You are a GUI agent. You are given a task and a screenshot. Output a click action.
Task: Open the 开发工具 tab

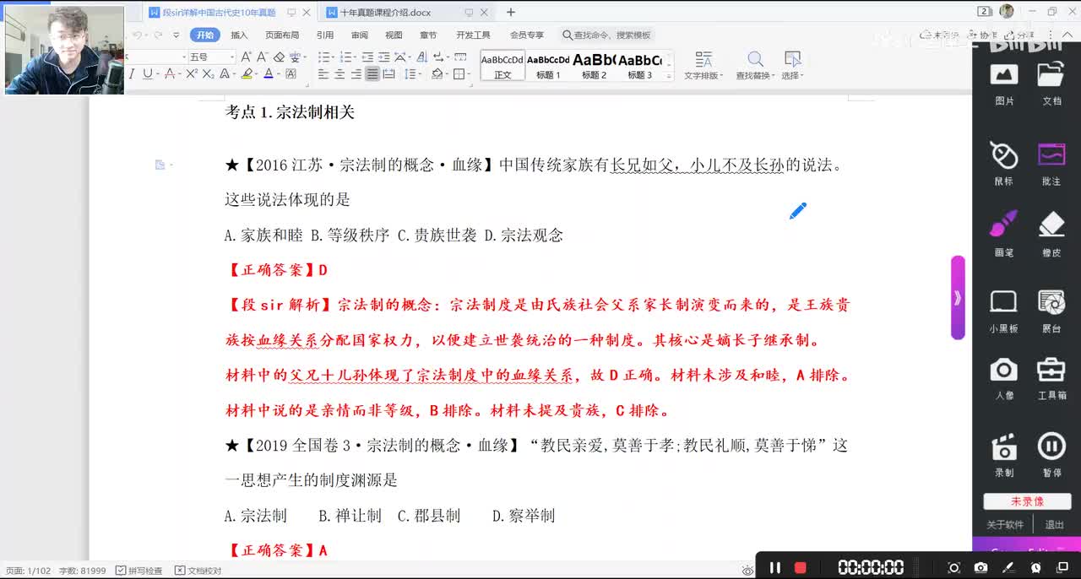(x=473, y=35)
